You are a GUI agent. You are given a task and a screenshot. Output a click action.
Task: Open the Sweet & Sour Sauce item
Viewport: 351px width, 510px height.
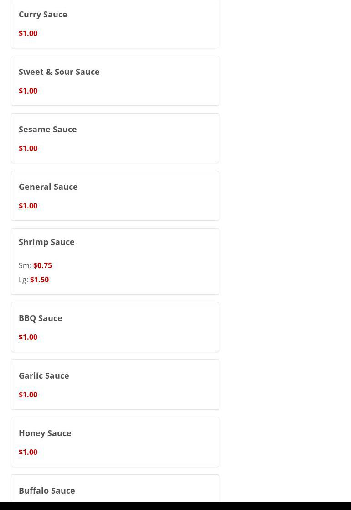115,81
